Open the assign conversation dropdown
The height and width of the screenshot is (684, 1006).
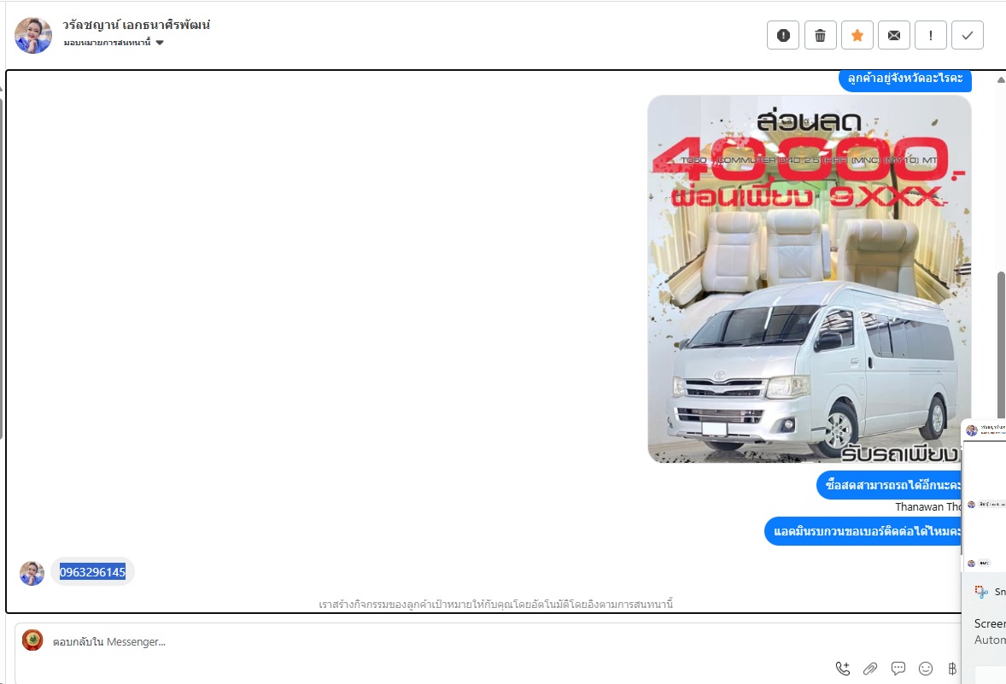[x=114, y=43]
